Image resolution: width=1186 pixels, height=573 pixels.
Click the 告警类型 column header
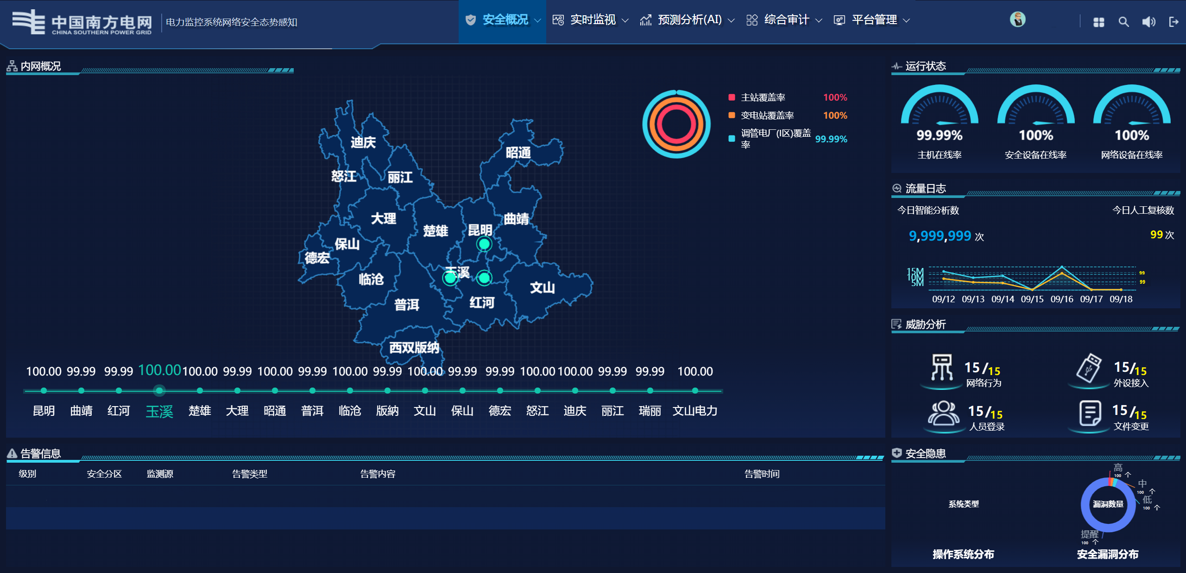click(250, 474)
